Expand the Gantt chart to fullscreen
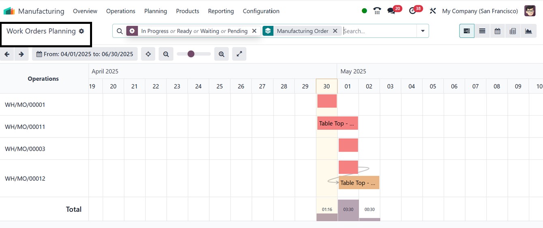The image size is (543, 228). click(x=239, y=54)
